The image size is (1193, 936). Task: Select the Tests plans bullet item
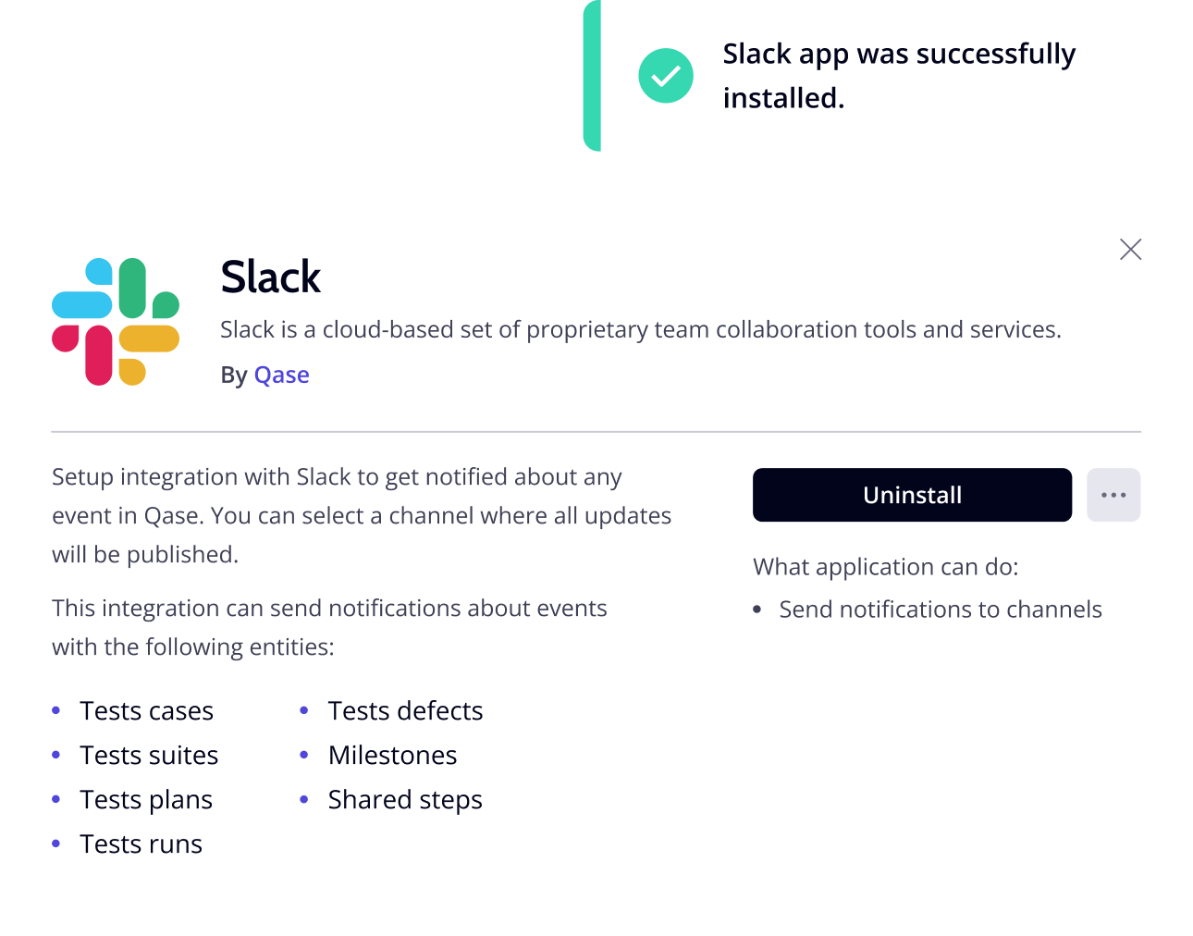(145, 799)
